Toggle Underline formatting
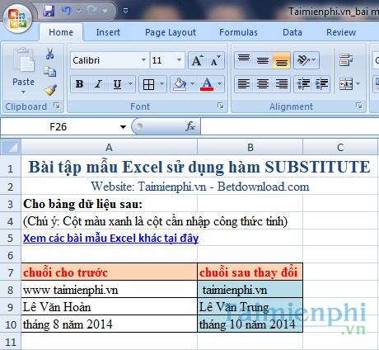Screen dimensions: 379x350 pos(118,84)
